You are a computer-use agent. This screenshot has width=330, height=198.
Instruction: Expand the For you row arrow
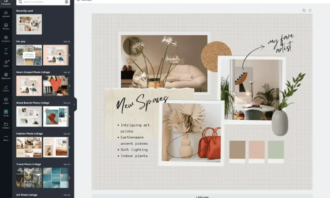click(x=69, y=55)
